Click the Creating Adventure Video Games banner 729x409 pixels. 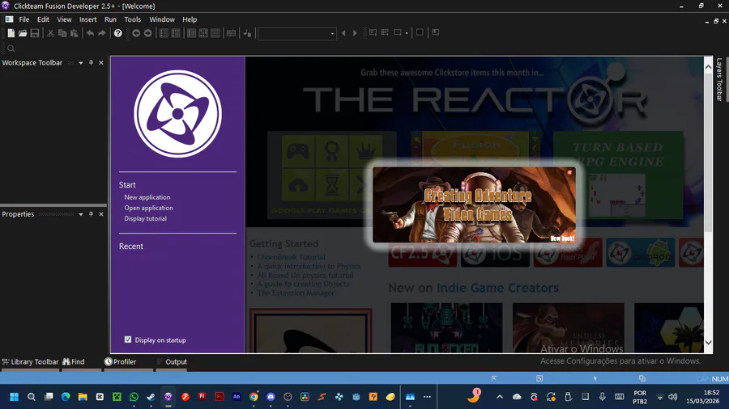coord(474,205)
